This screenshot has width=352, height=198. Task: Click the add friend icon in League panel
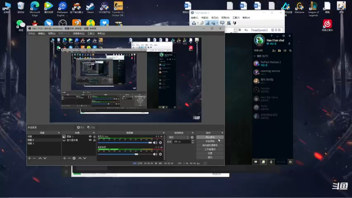click(274, 51)
